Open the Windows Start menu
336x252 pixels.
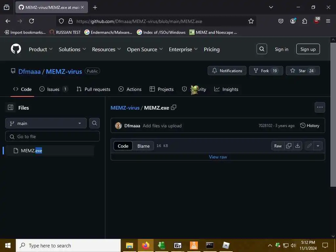click(x=8, y=245)
